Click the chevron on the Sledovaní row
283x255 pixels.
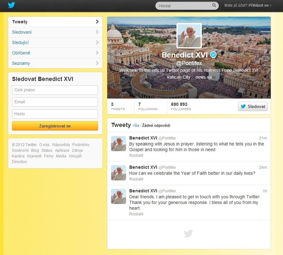coord(97,32)
